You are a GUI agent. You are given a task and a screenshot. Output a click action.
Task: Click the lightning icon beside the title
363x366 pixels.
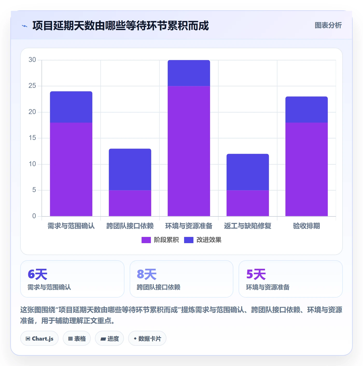pos(25,26)
